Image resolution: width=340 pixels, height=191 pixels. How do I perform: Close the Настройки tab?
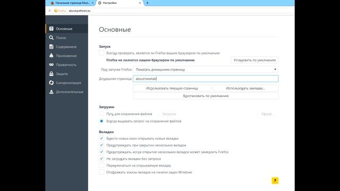point(140,3)
